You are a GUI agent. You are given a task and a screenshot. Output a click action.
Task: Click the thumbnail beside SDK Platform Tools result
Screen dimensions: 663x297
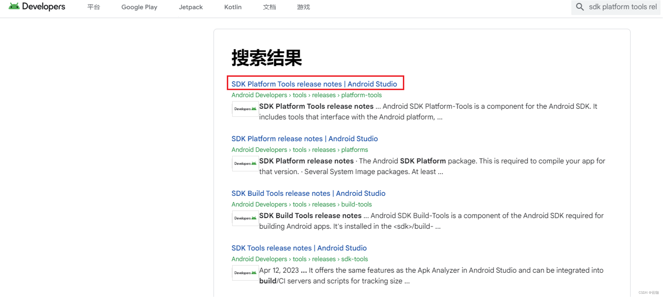245,109
